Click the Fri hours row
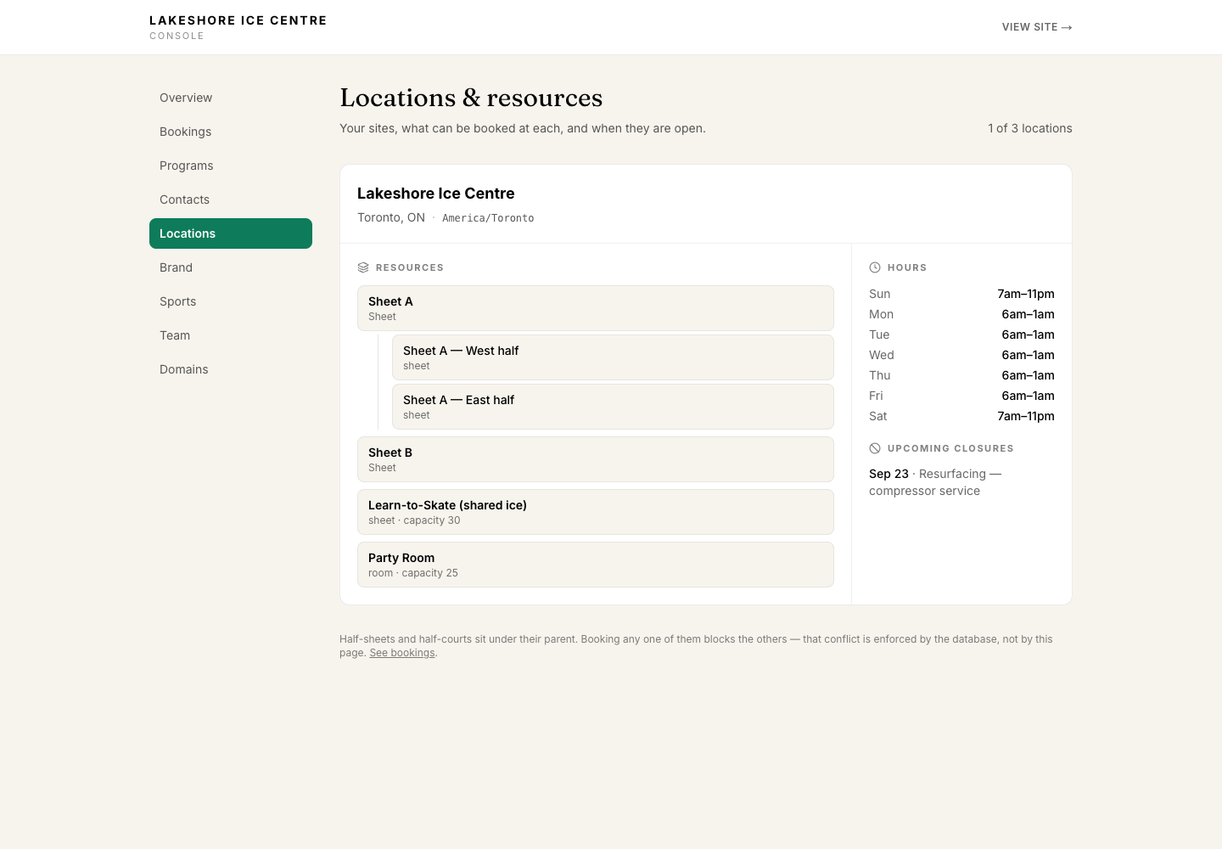This screenshot has height=849, width=1222. [x=961, y=396]
